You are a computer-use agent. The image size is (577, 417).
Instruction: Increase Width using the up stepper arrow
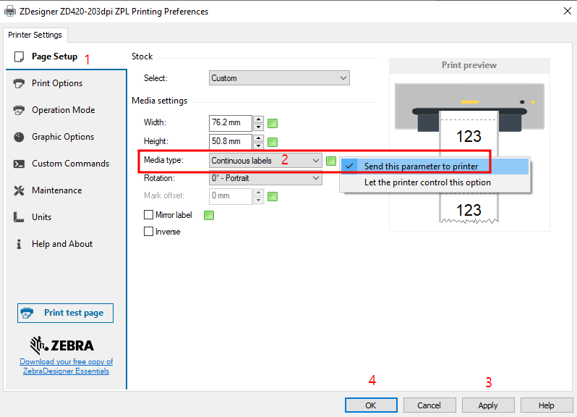[258, 119]
